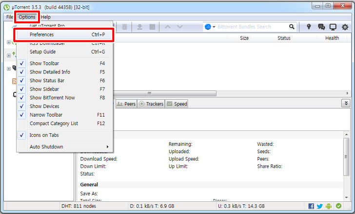Expand sidebar node beside green up arrow
The image size is (355, 214).
click(x=9, y=55)
